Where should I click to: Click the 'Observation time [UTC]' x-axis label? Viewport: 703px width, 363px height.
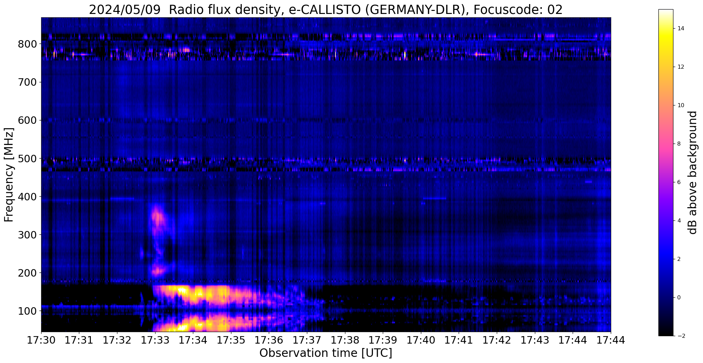pos(326,353)
